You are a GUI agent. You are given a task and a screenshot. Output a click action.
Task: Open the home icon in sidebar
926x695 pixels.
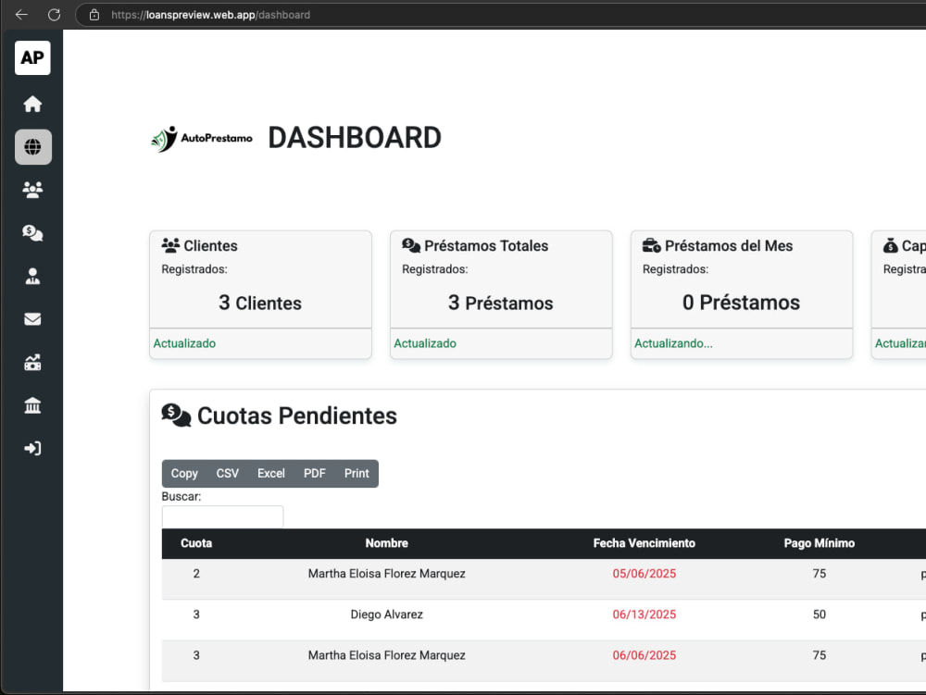[x=32, y=104]
